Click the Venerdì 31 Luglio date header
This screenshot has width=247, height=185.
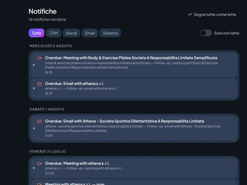tap(47, 152)
